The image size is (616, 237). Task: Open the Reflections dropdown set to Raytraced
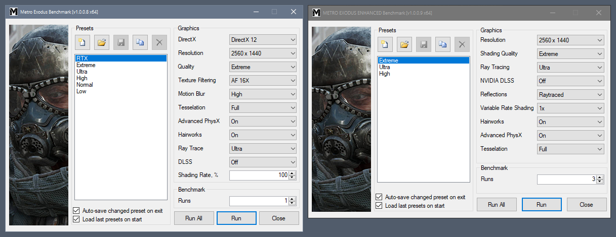pos(570,94)
